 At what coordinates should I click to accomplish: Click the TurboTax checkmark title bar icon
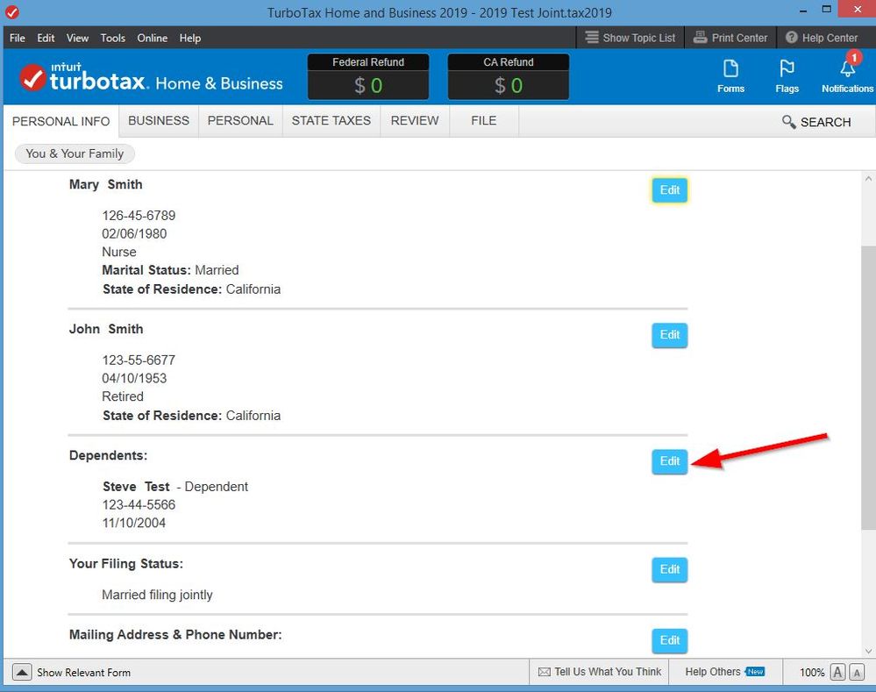click(11, 11)
